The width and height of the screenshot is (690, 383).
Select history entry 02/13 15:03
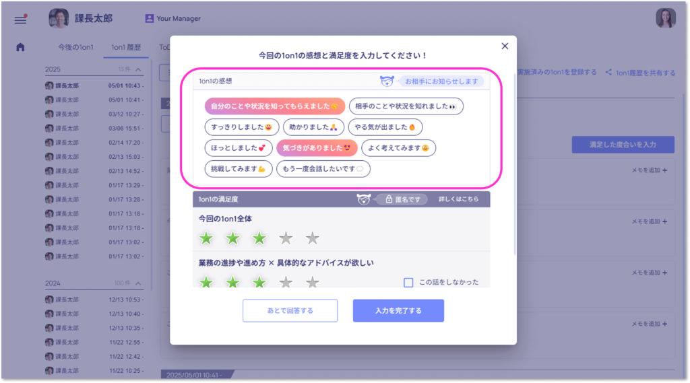pos(94,157)
